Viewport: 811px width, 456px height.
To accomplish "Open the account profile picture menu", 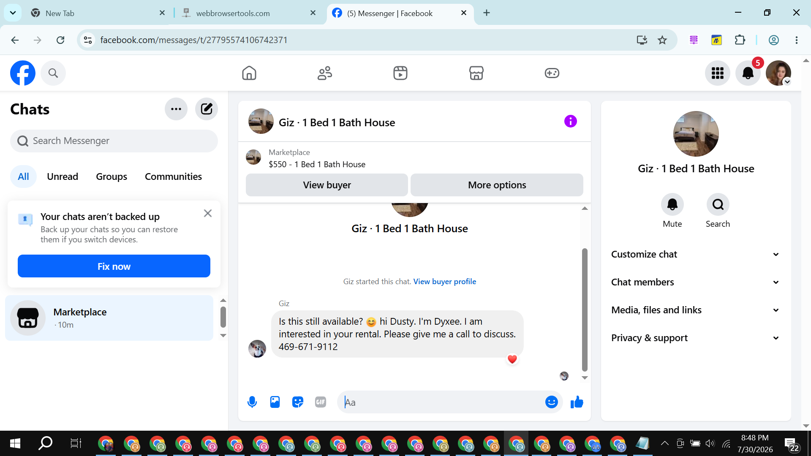I will (778, 73).
